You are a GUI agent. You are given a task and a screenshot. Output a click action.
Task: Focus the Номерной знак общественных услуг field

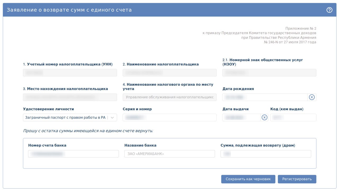pos(269,73)
